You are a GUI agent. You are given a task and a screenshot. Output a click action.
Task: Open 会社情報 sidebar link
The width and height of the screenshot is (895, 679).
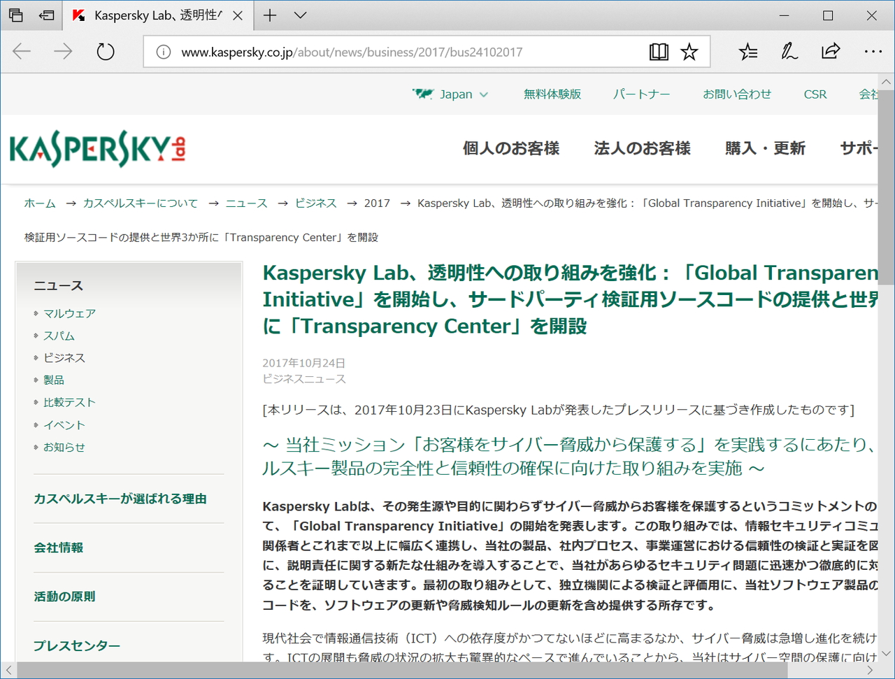click(59, 548)
